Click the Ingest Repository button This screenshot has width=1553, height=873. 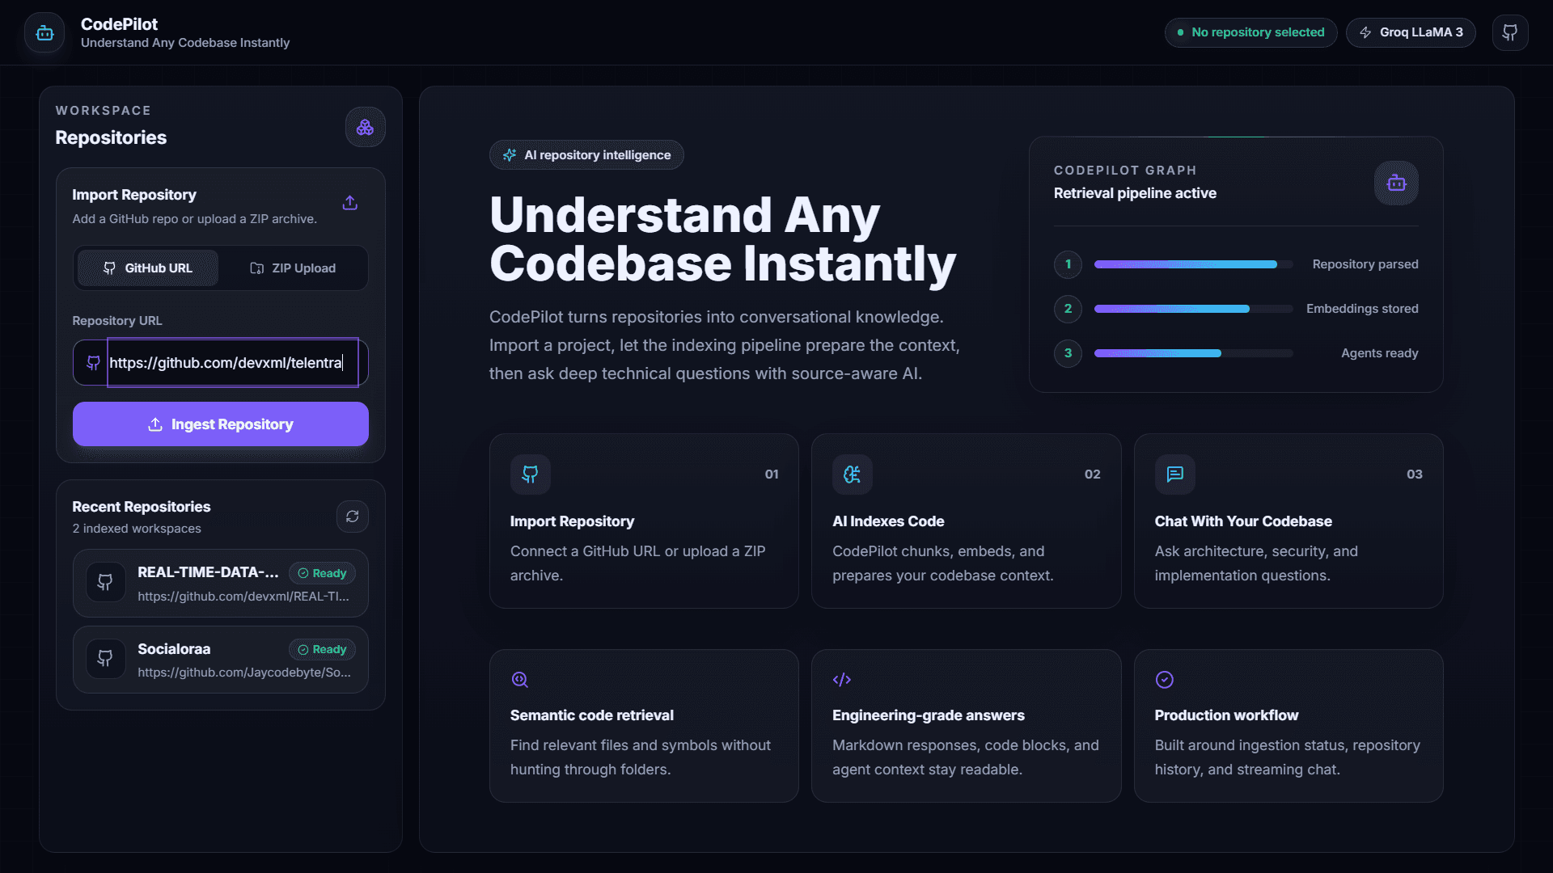[x=221, y=424]
